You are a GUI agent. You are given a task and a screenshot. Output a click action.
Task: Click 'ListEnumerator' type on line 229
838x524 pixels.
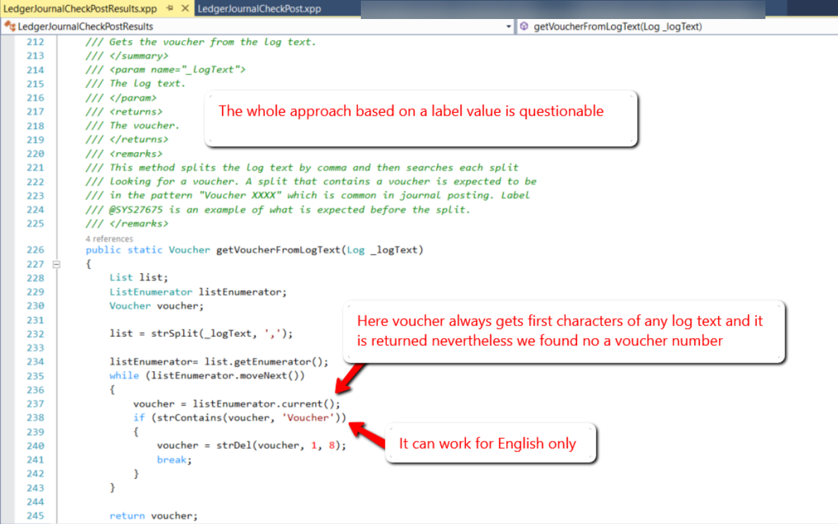151,292
